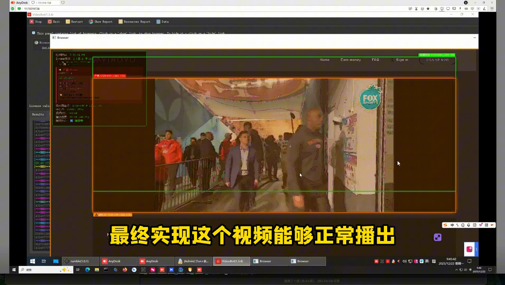Minimize the inner Browser panel
505x285 pixels.
[475, 38]
